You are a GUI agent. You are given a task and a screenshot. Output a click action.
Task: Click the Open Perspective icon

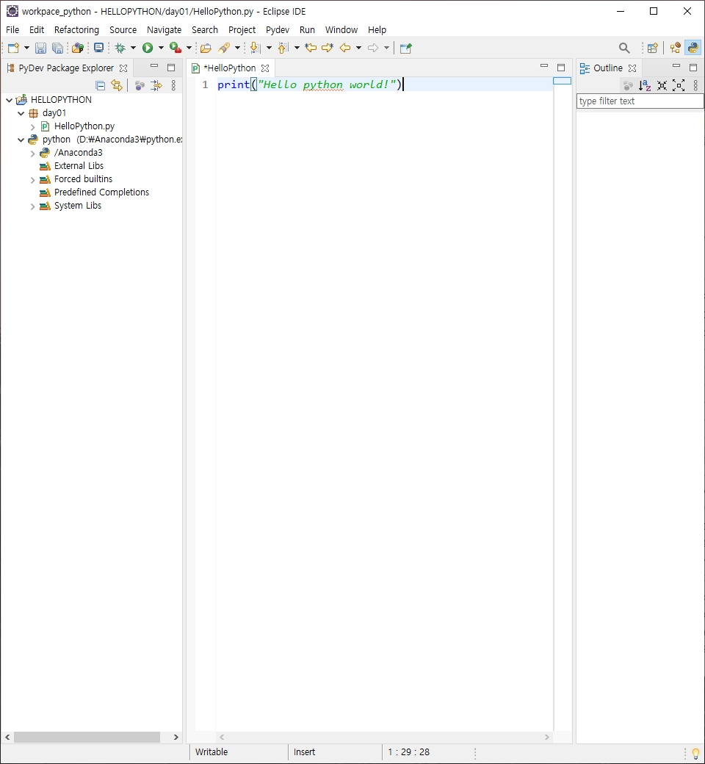pyautogui.click(x=653, y=48)
